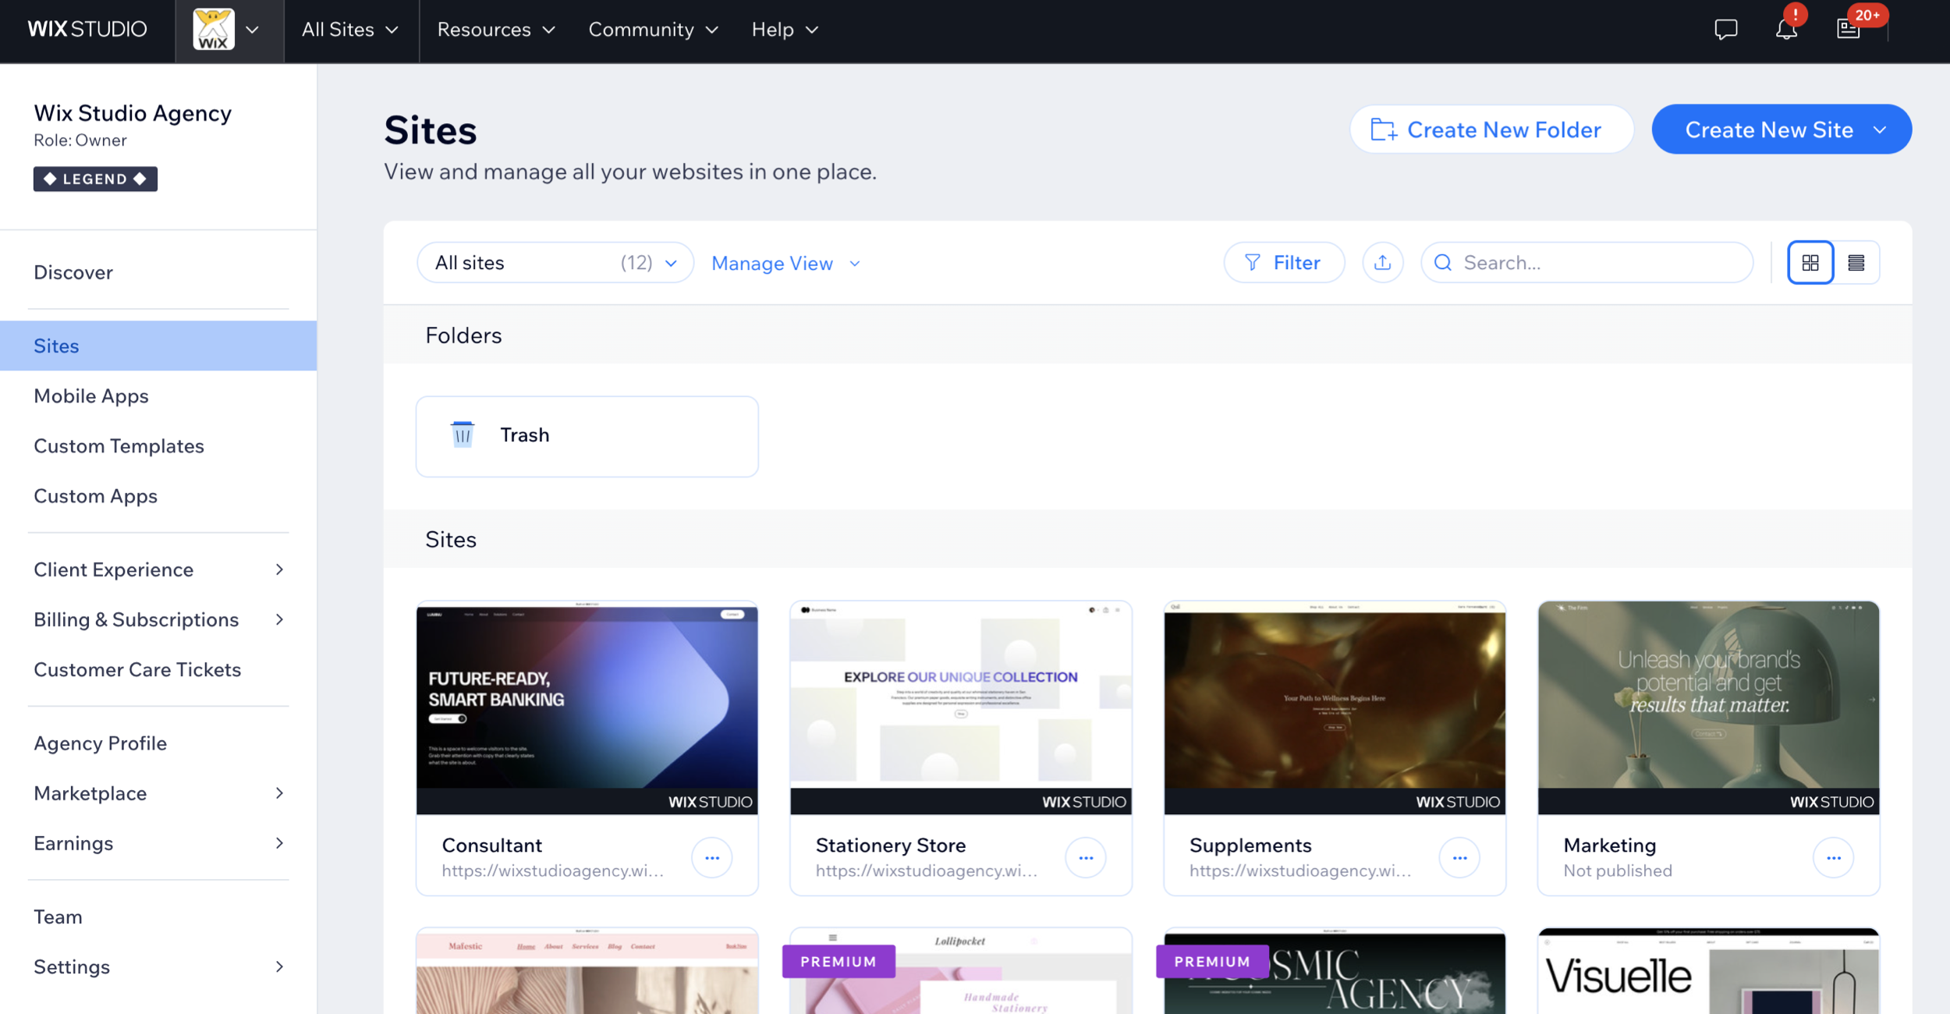Screen dimensions: 1950x1014
Task: Open more actions for Marketing site
Action: [x=1833, y=858]
